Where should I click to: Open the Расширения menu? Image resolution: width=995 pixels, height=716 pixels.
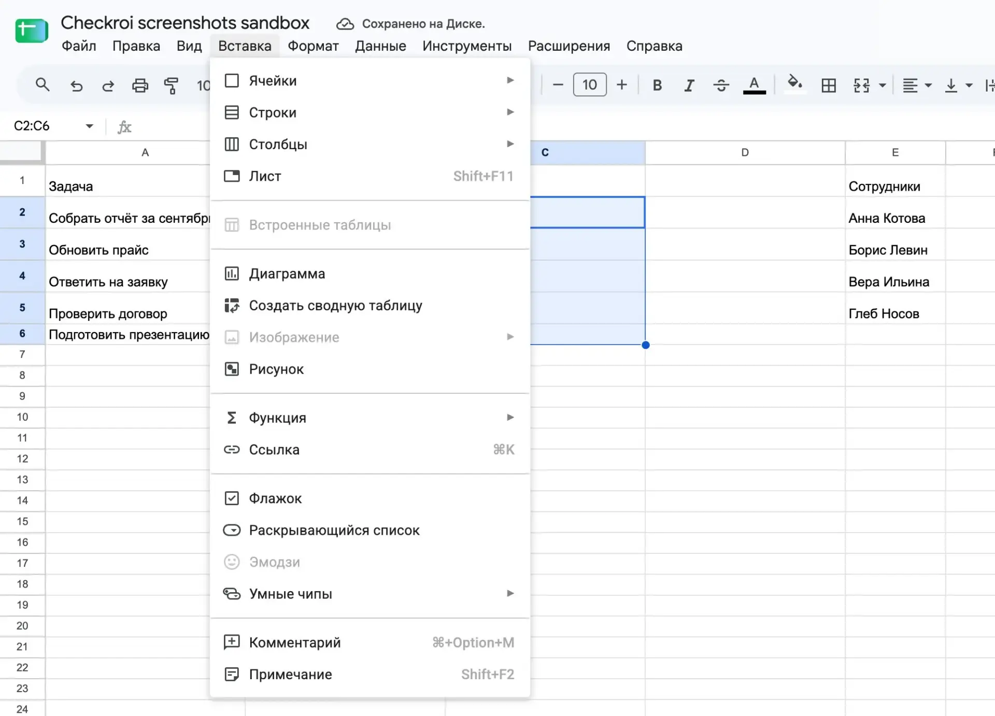(568, 46)
